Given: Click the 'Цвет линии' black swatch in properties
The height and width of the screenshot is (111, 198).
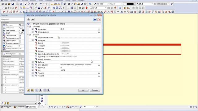Looking at the screenshot, I should (x=23, y=30).
